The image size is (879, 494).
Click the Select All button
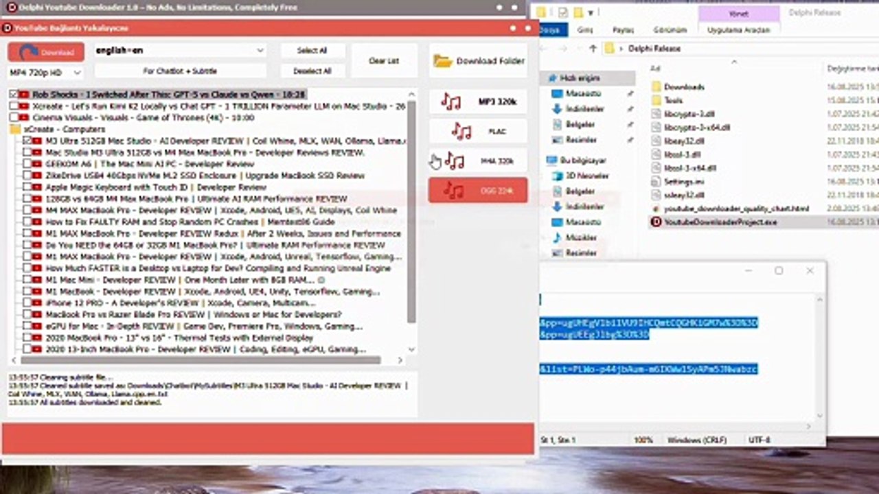coord(312,51)
